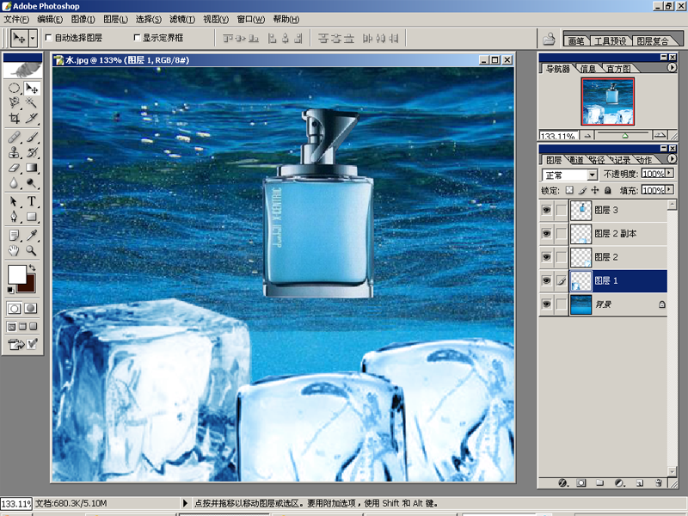Click Add layer mask icon in Layers panel
The height and width of the screenshot is (516, 688).
pyautogui.click(x=581, y=483)
